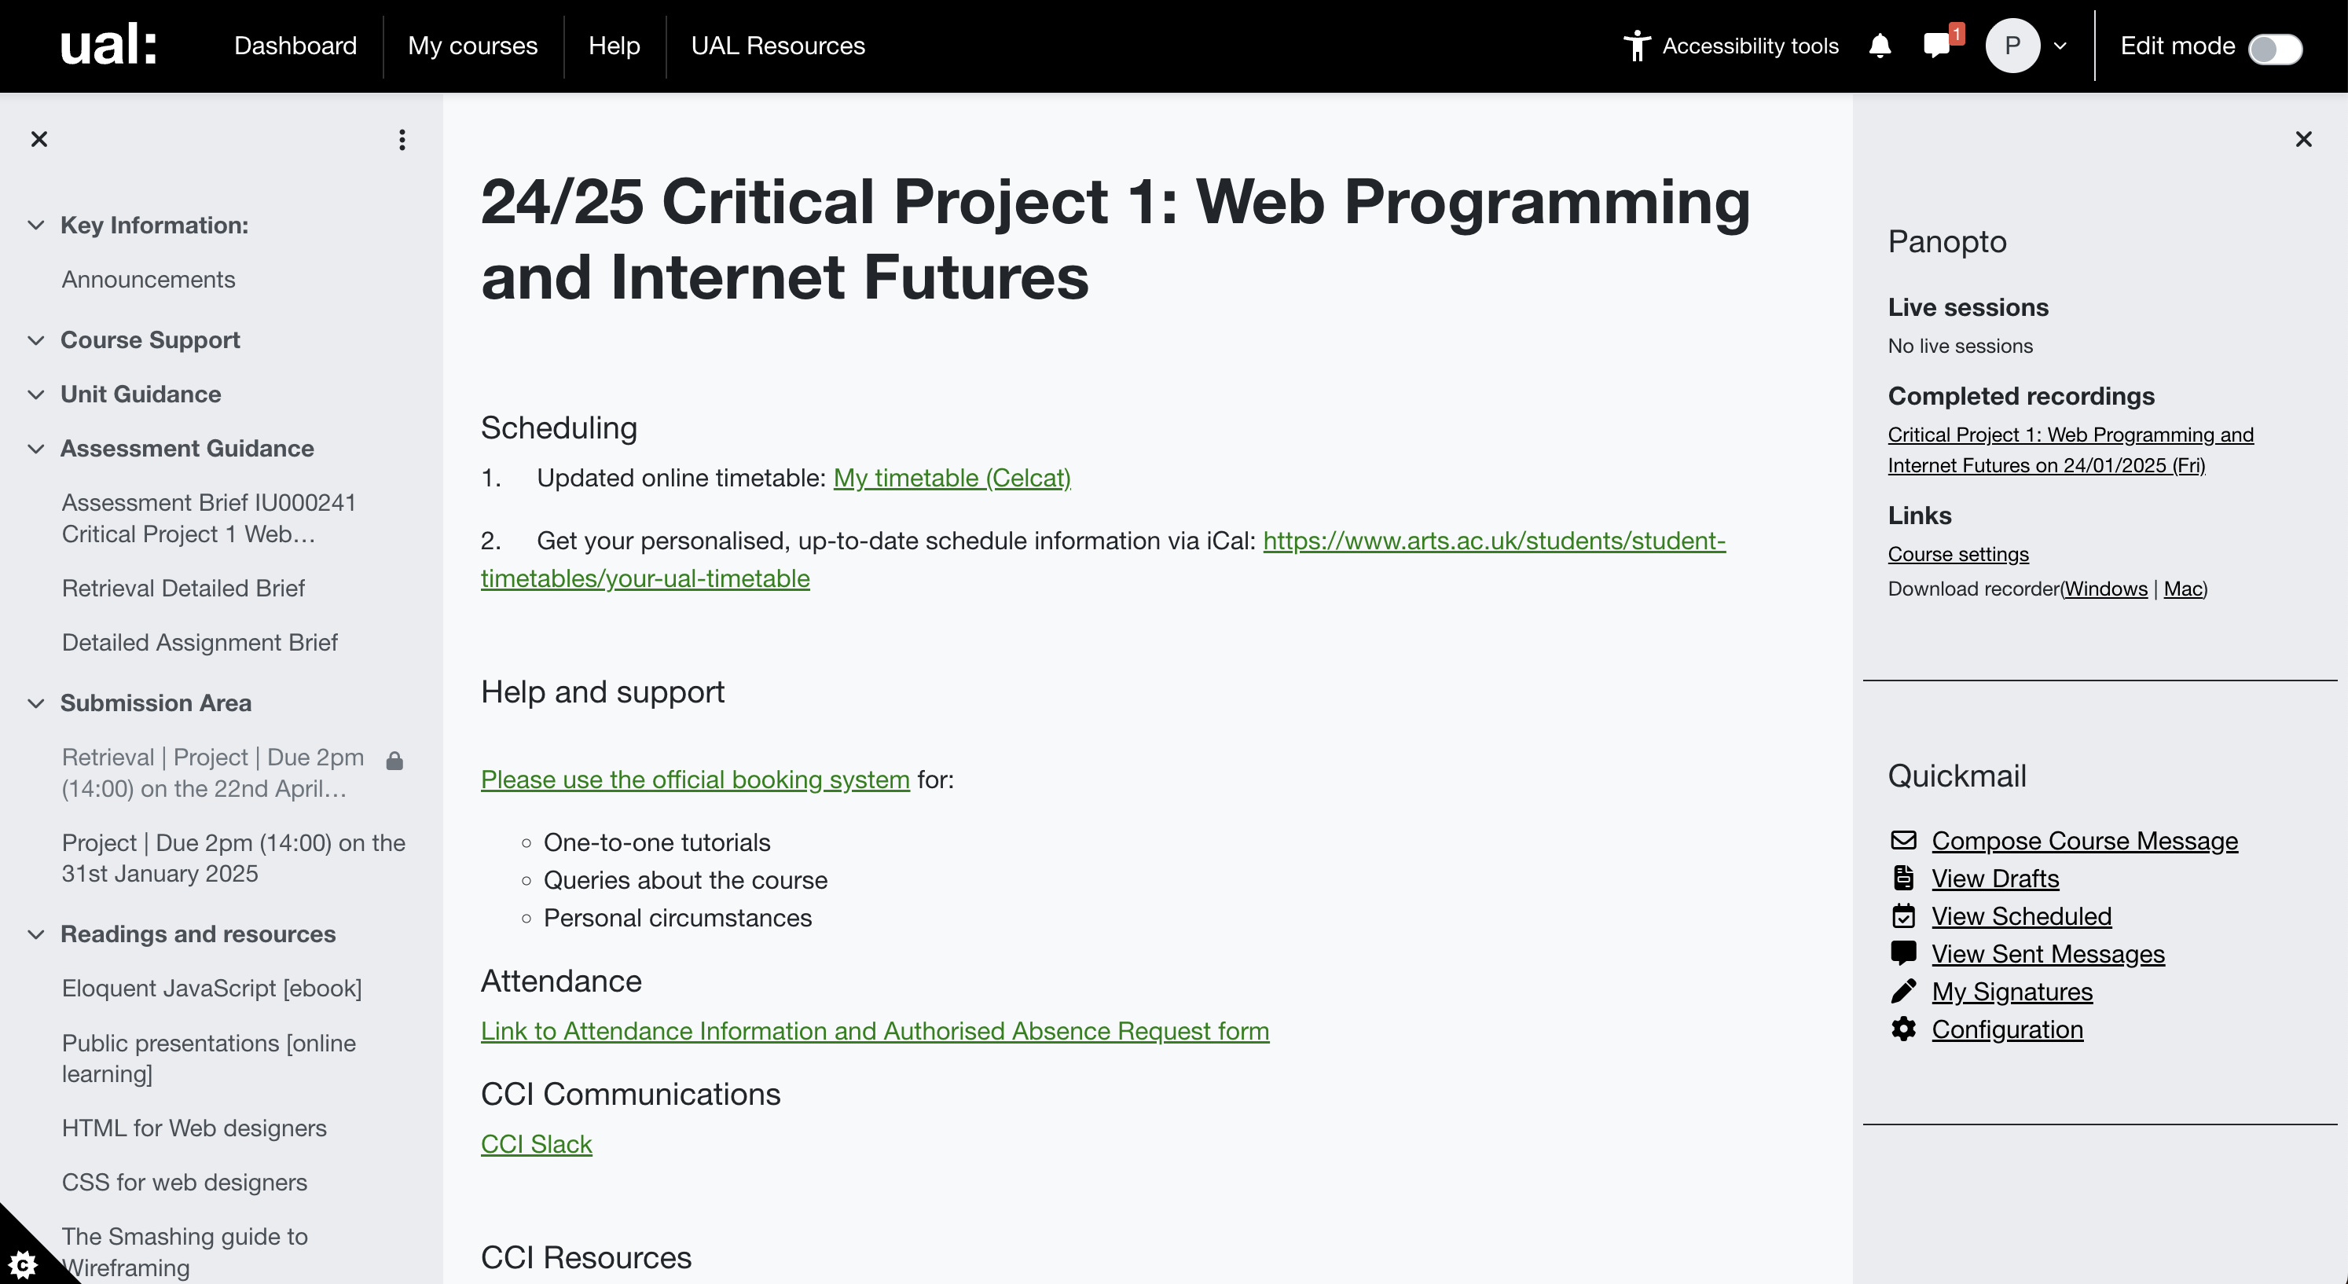Open the notifications bell
Image resolution: width=2348 pixels, height=1284 pixels.
1880,46
